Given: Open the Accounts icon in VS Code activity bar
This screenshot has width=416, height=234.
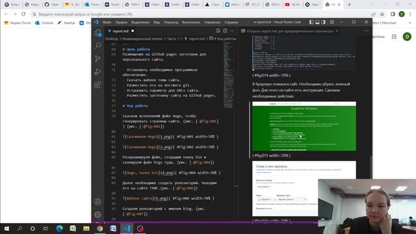Looking at the screenshot, I should click(97, 201).
